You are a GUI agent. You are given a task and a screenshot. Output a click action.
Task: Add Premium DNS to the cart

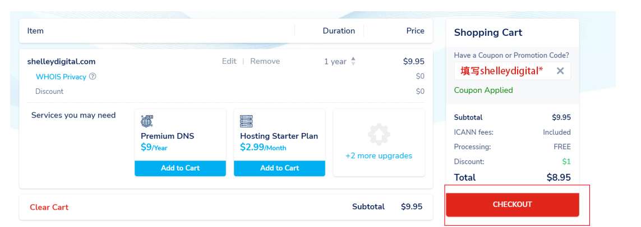[x=180, y=168]
